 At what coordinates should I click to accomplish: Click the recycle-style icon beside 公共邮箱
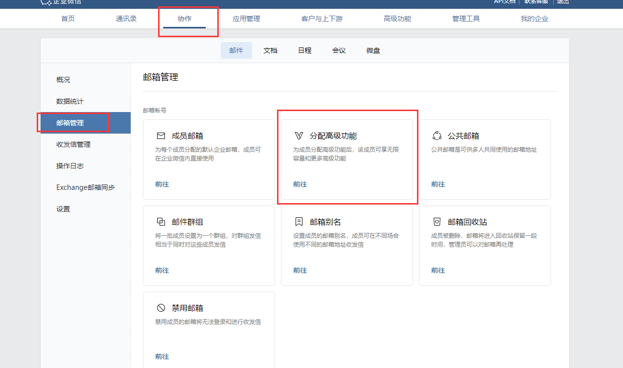coord(437,136)
